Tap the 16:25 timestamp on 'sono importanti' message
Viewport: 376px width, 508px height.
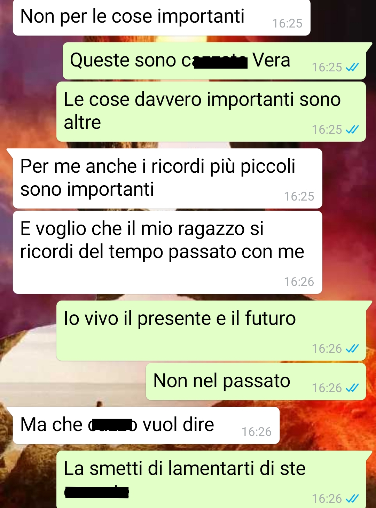point(299,196)
